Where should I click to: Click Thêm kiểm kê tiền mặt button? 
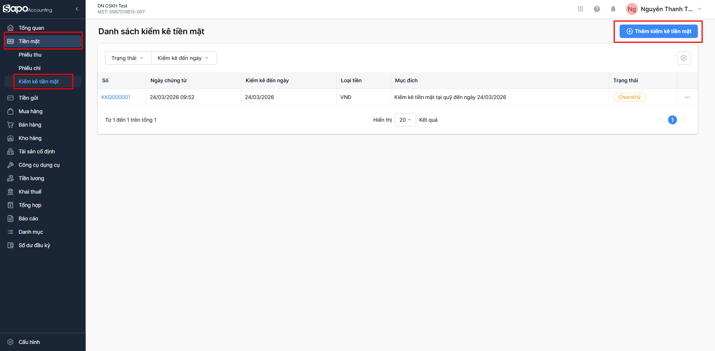(658, 31)
